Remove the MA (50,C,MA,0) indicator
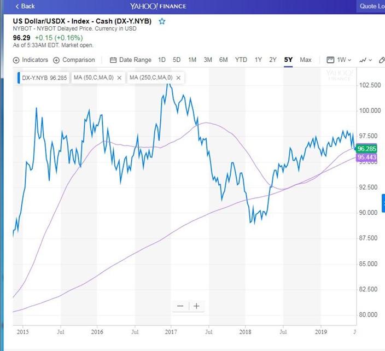 pyautogui.click(x=119, y=78)
